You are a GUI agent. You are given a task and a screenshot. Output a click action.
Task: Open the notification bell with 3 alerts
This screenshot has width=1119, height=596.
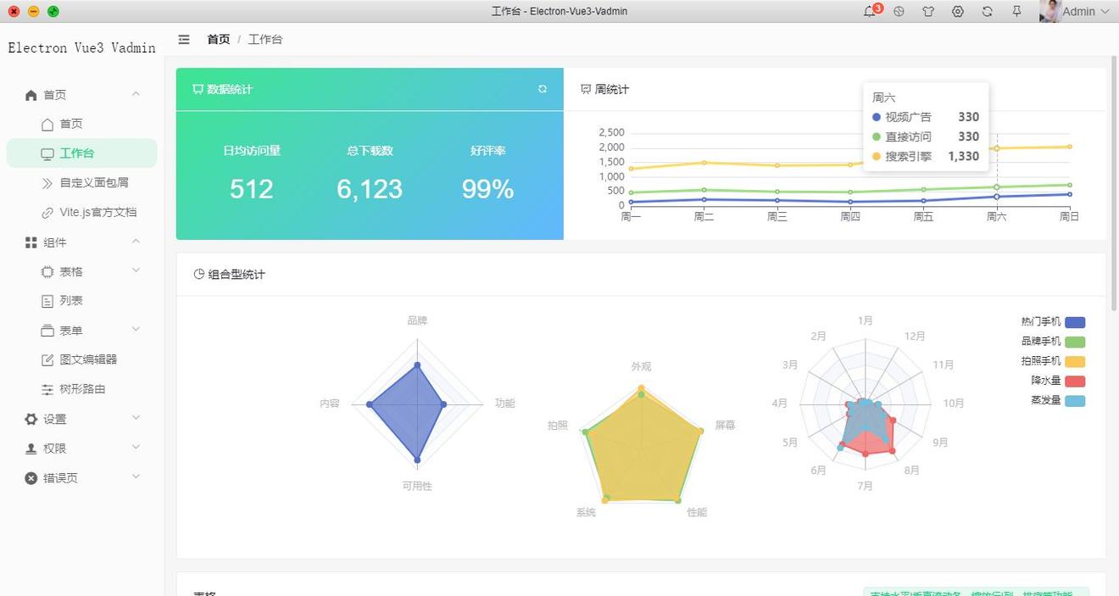(x=870, y=12)
